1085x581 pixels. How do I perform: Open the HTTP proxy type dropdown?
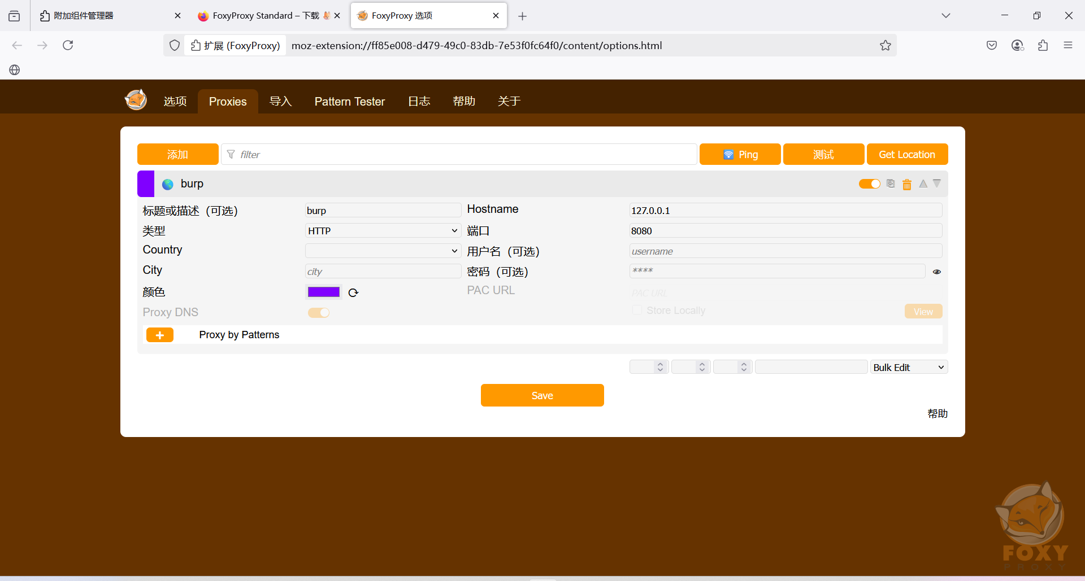[383, 230]
